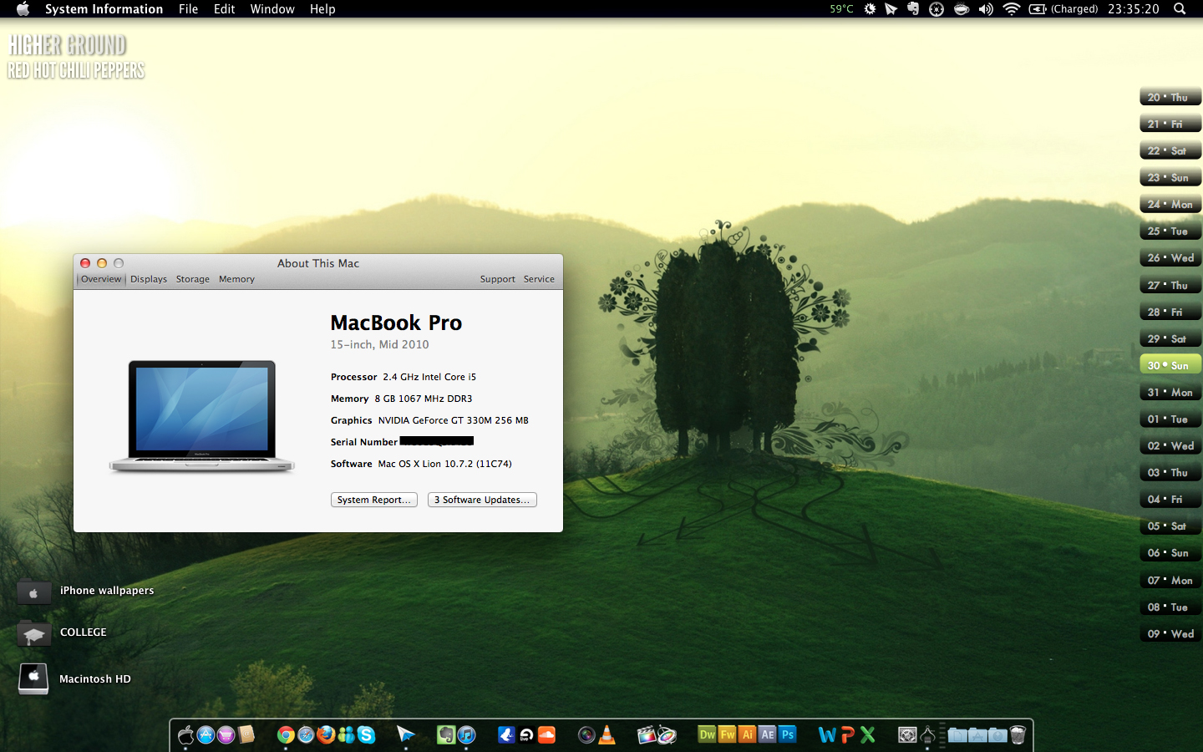The height and width of the screenshot is (752, 1203).
Task: Open the Wi-Fi status menu
Action: pos(1011,9)
